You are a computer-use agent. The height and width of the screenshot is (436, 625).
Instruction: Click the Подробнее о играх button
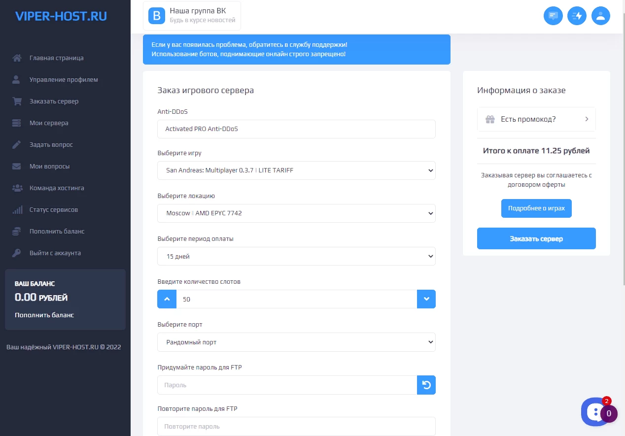point(536,208)
